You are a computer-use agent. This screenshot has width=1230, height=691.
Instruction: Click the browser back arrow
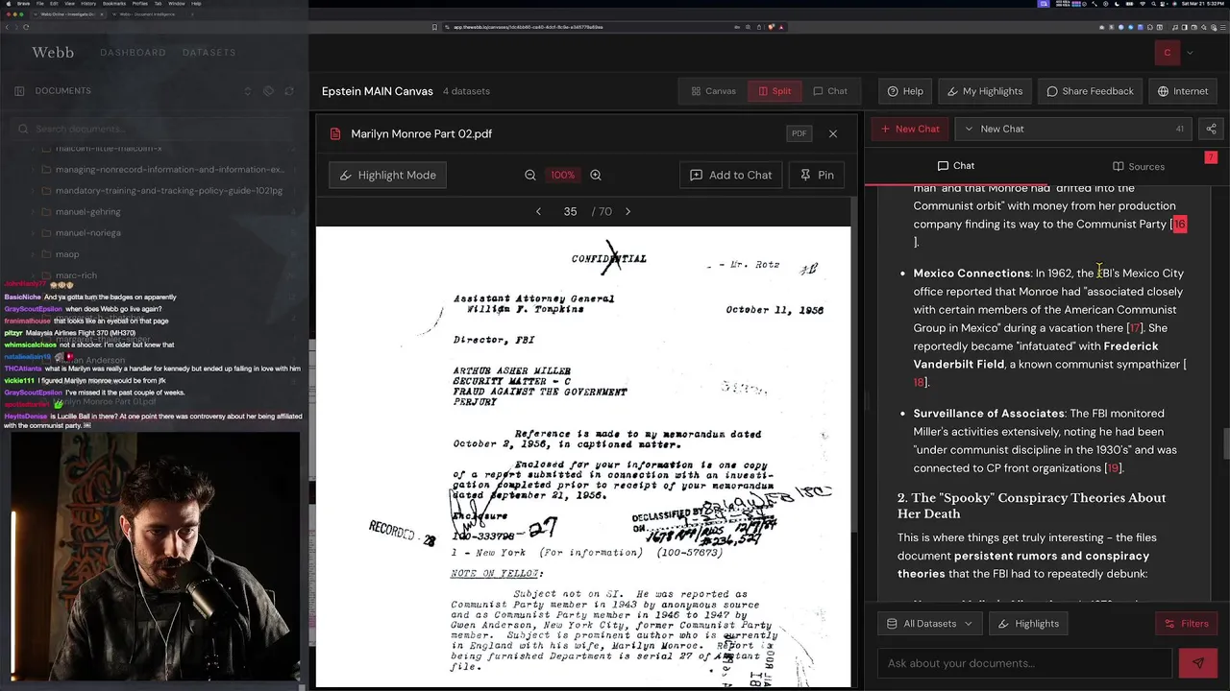click(6, 27)
